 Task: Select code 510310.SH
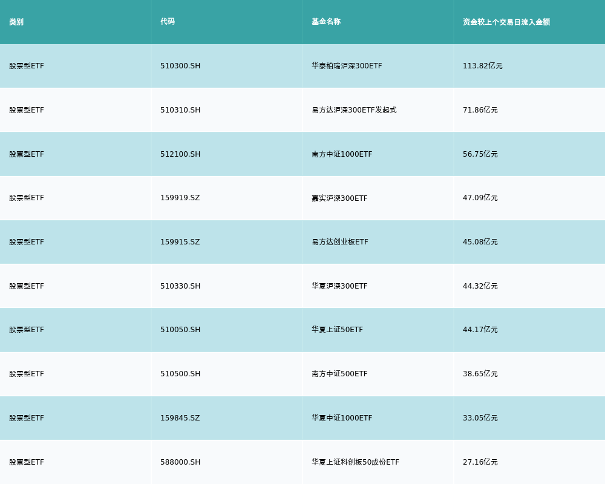[x=180, y=110]
